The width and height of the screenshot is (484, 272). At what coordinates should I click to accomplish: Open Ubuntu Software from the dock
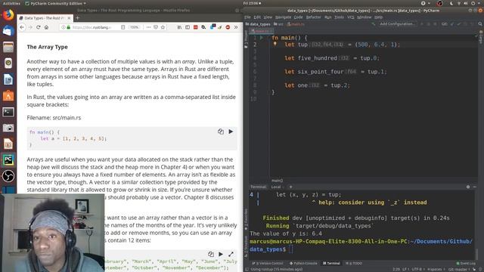coord(8,96)
